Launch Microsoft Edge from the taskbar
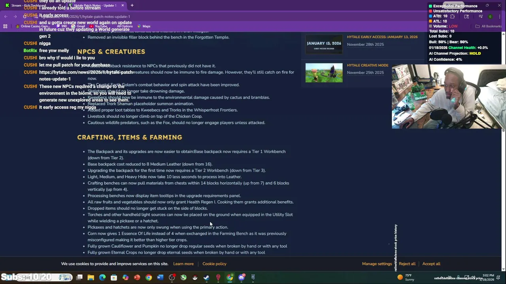This screenshot has height=284, width=506. tap(102, 277)
